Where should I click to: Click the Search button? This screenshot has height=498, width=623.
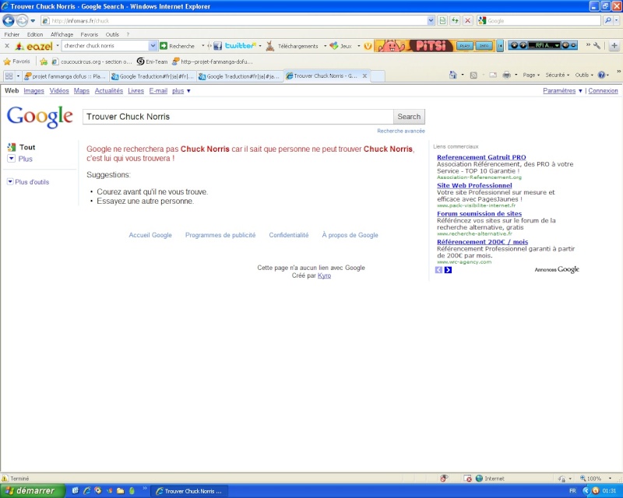click(409, 117)
